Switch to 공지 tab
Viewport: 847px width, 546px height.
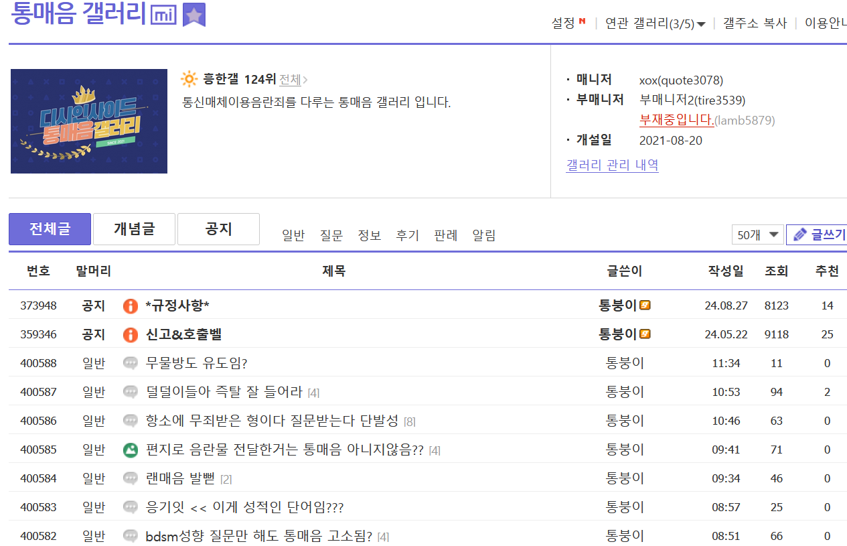[x=218, y=229]
